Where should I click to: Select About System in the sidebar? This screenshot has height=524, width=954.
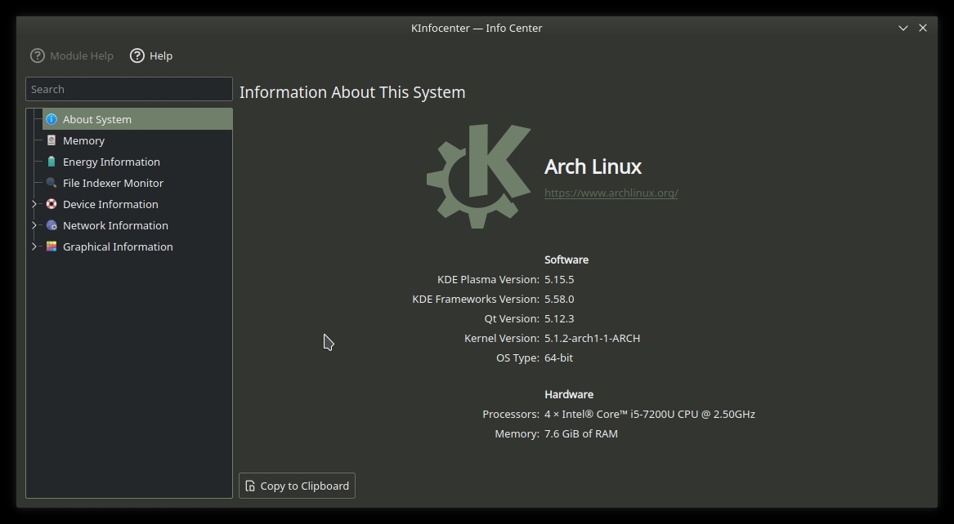137,119
